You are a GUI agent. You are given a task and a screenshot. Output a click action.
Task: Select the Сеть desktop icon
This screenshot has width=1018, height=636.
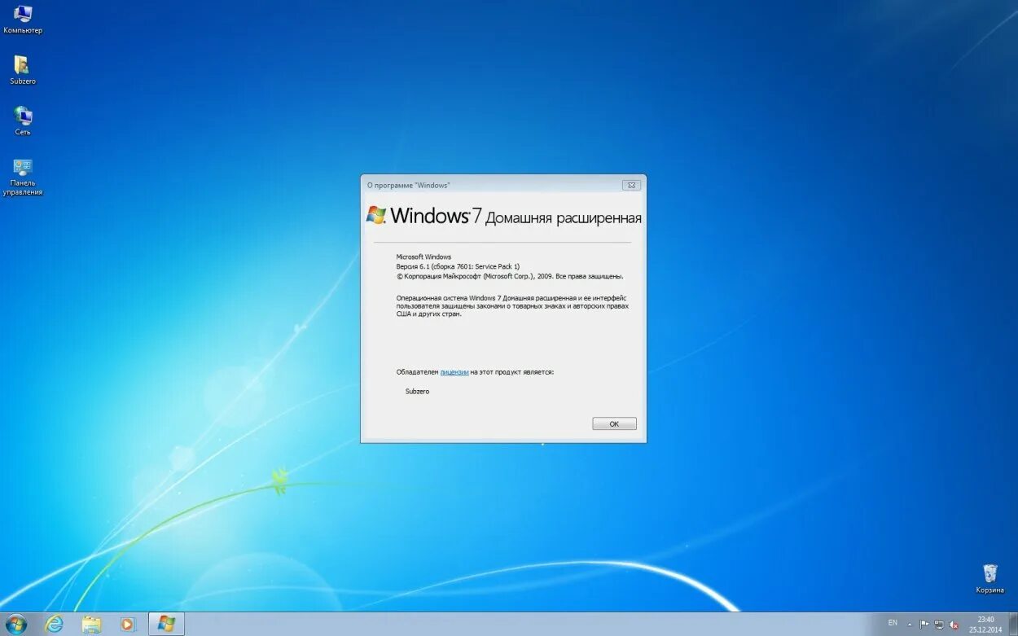pos(23,121)
